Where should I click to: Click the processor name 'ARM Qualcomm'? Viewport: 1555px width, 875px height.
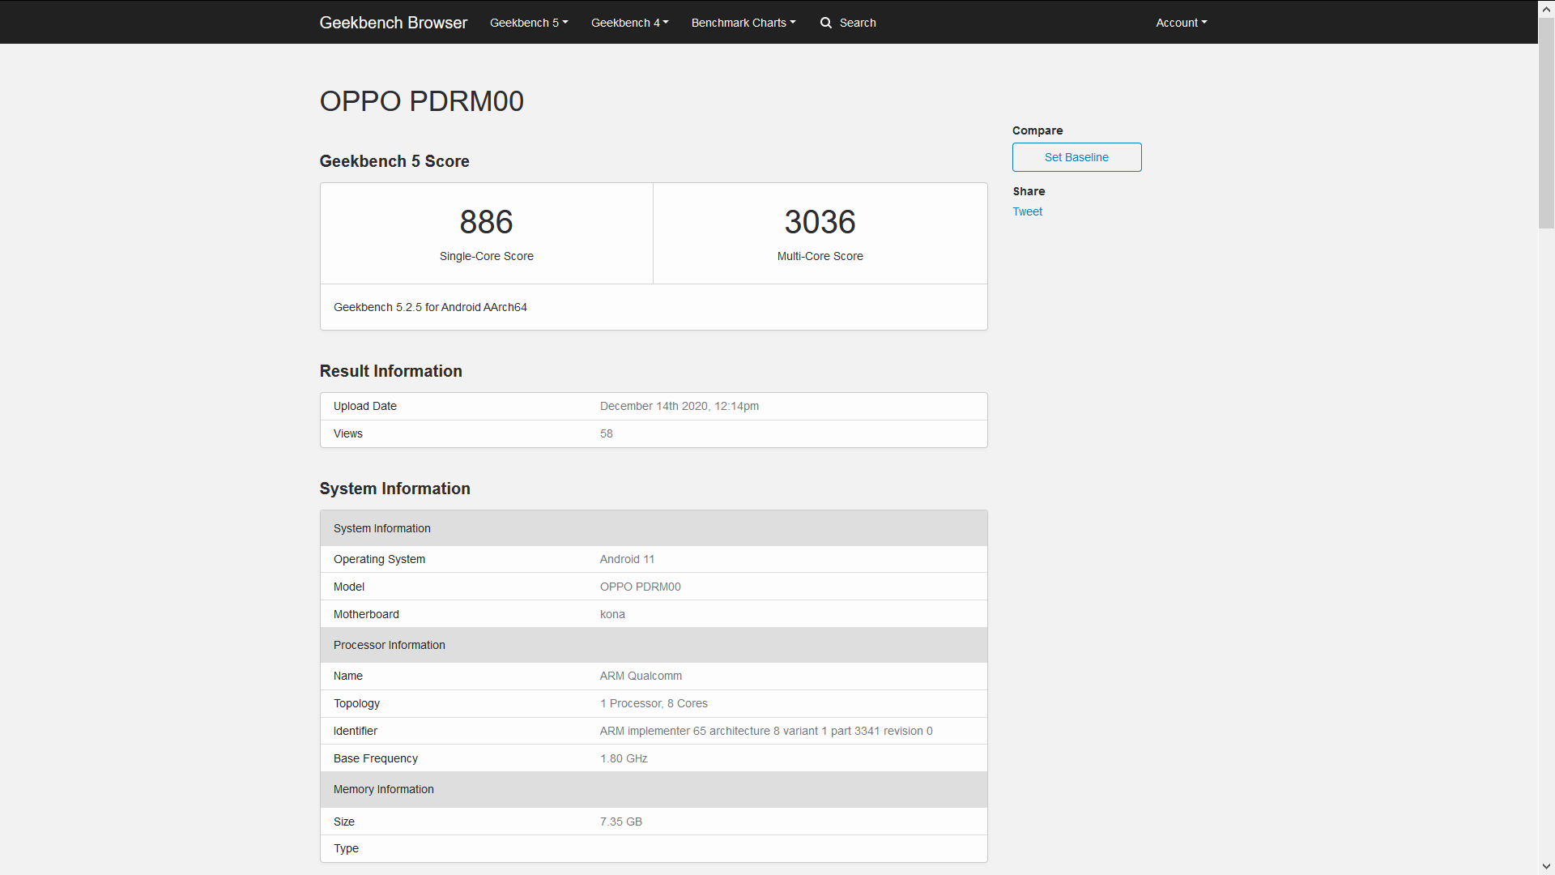click(x=641, y=676)
